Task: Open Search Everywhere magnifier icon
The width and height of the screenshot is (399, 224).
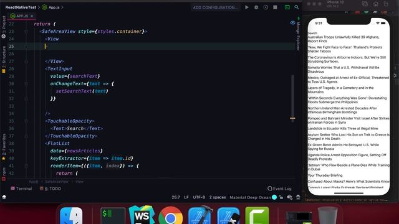Action: point(297,7)
